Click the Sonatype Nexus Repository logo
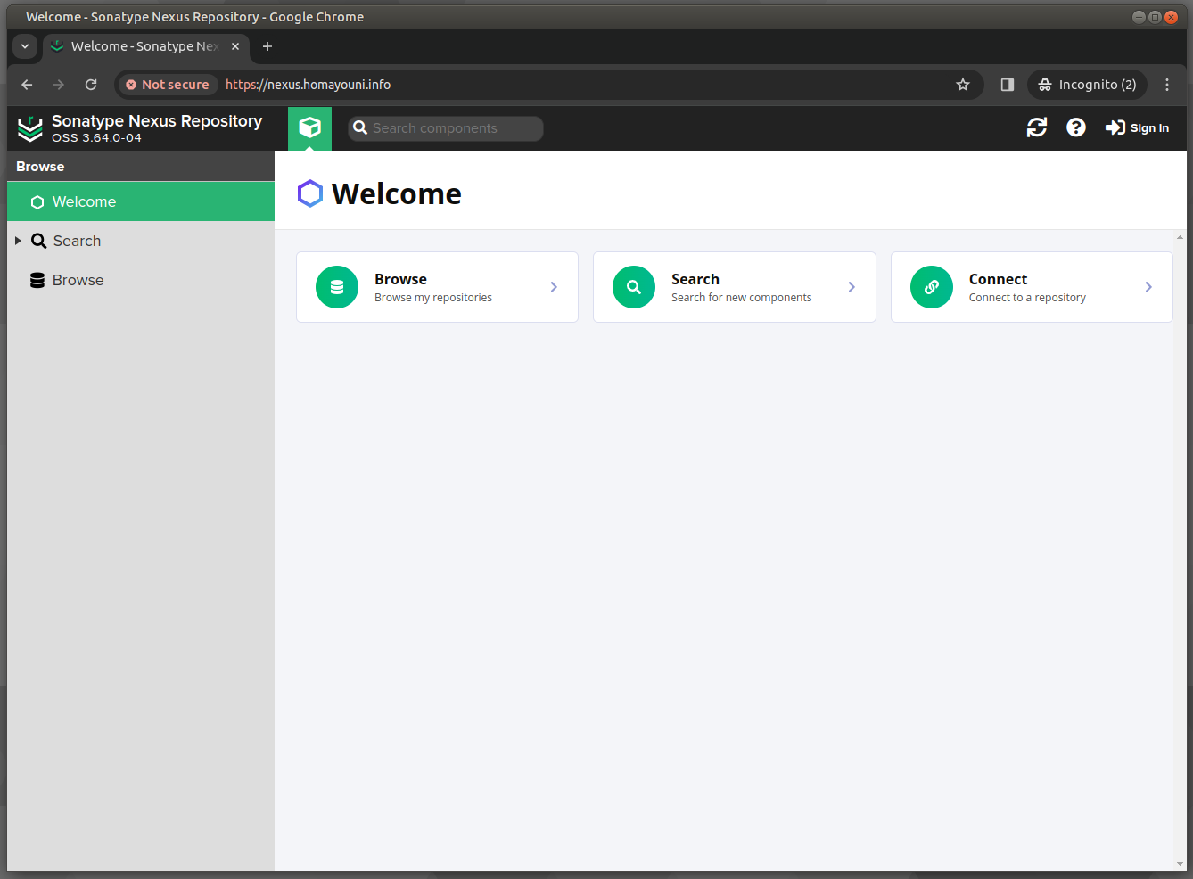 30,128
